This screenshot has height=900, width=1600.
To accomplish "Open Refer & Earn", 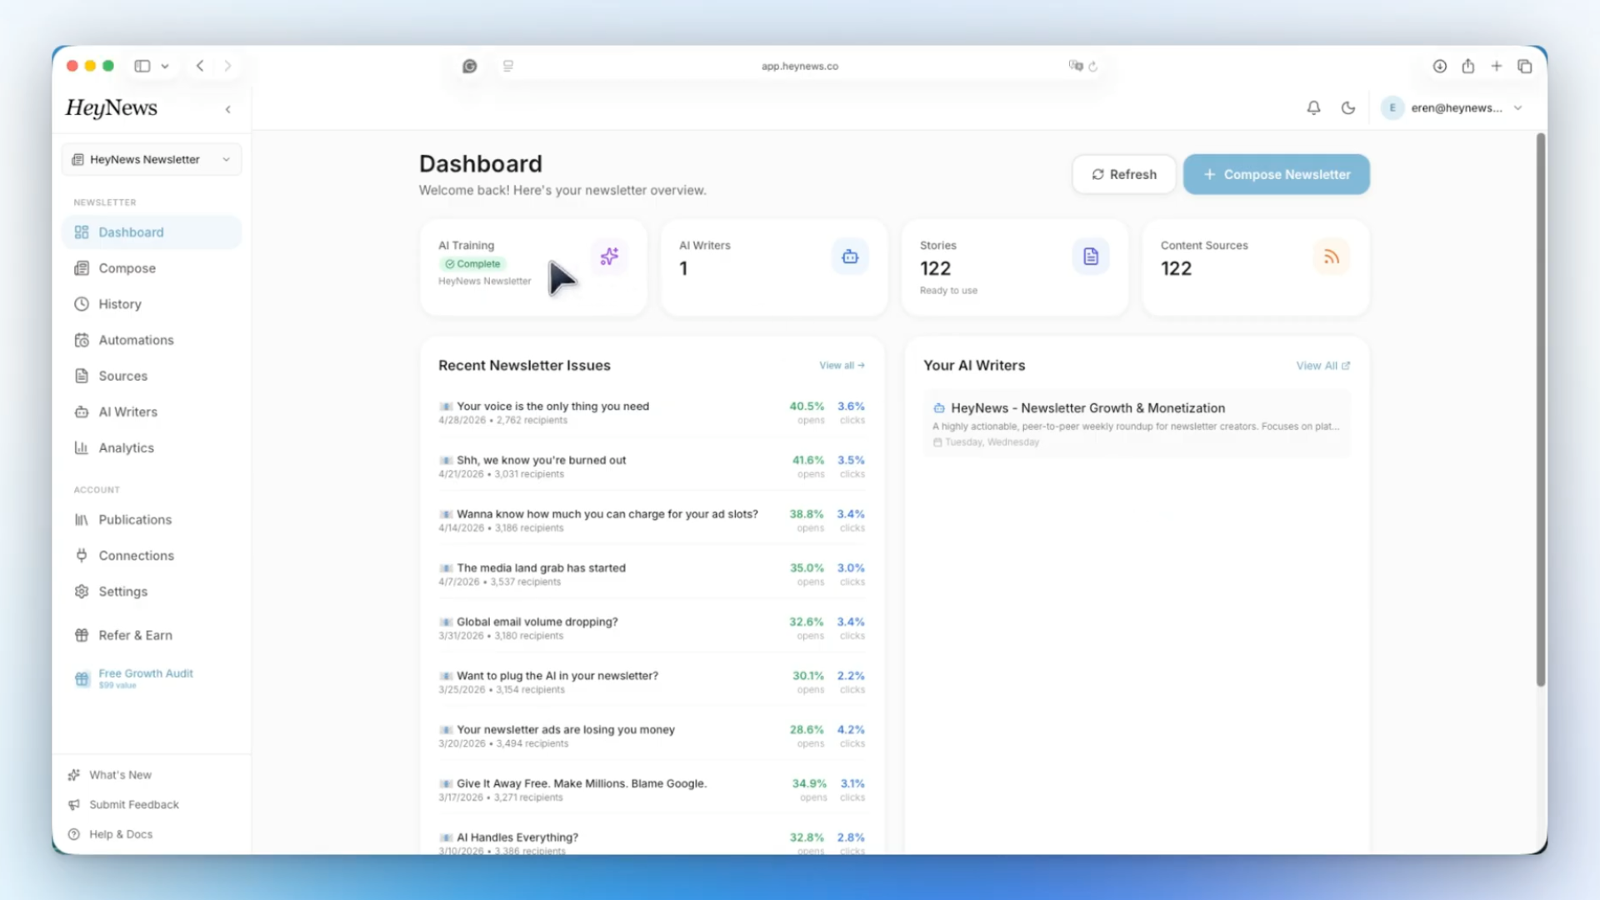I will tap(152, 634).
